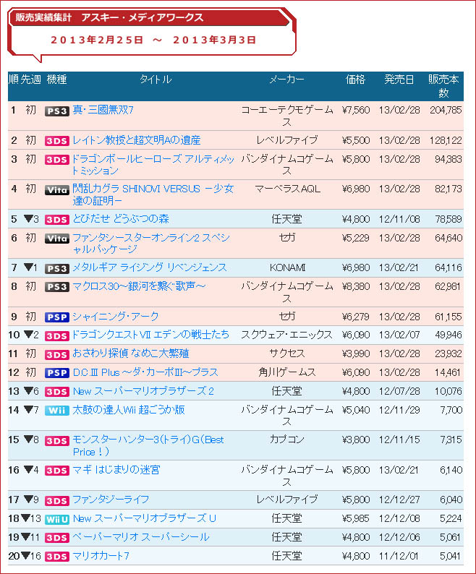Open ドラゴンクエストVII エデンの戦士たち link
476x574 pixels.
[151, 335]
